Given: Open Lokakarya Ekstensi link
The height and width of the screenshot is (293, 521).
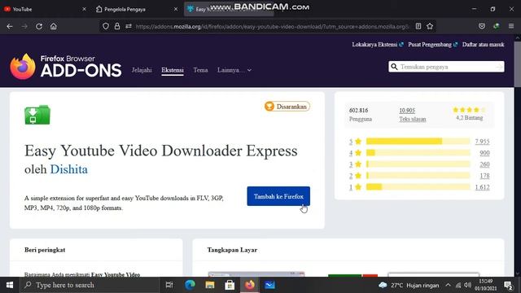Looking at the screenshot, I should click(x=378, y=45).
